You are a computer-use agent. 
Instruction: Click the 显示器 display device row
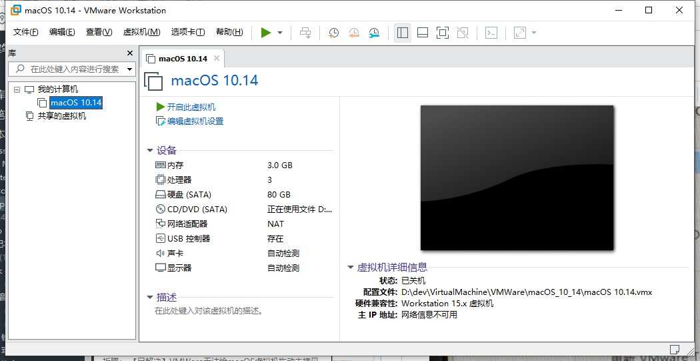tap(244, 268)
